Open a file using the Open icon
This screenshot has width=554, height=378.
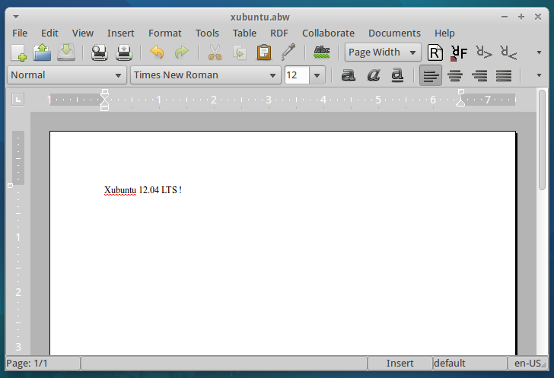(42, 52)
